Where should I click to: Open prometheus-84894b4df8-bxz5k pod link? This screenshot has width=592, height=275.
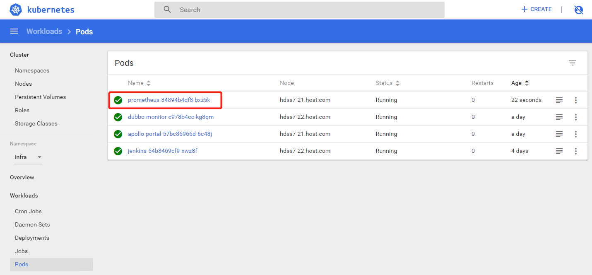click(169, 100)
